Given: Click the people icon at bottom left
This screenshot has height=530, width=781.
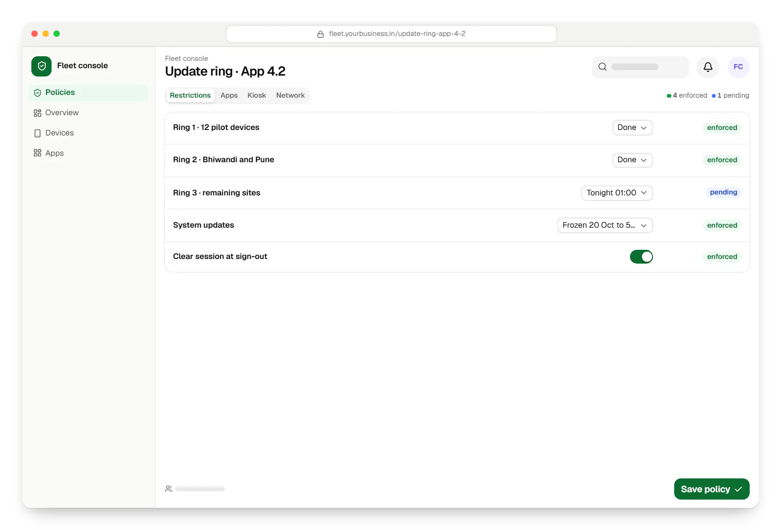Looking at the screenshot, I should [x=169, y=489].
